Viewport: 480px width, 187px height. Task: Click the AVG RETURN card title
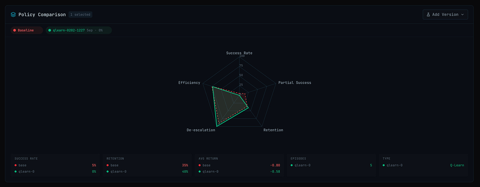coord(208,159)
